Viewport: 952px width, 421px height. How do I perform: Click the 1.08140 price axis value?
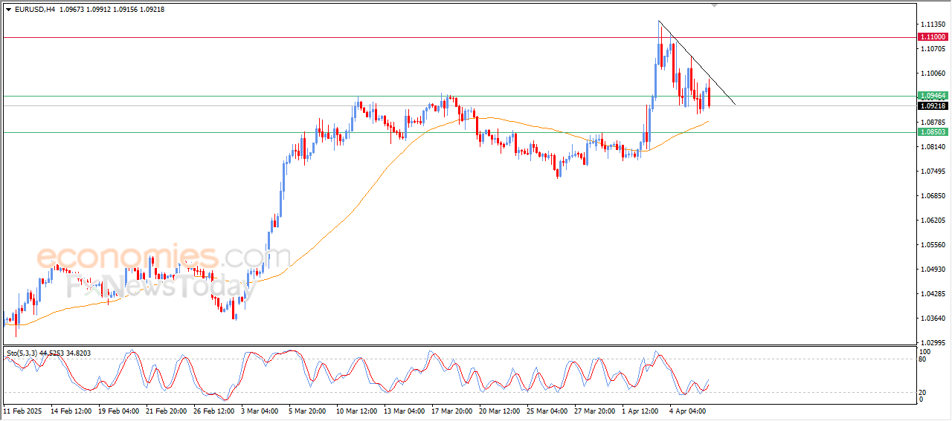(933, 147)
